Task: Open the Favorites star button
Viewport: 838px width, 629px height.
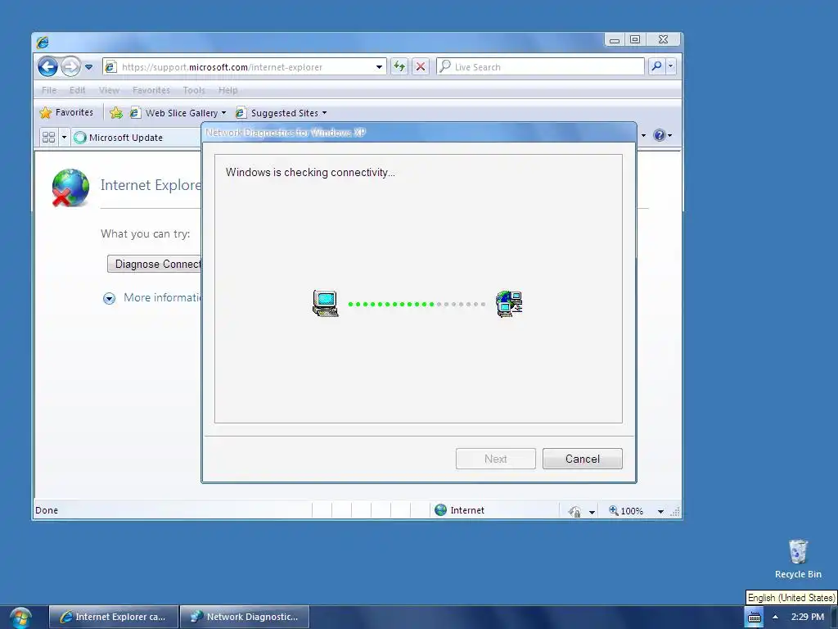Action: point(67,112)
